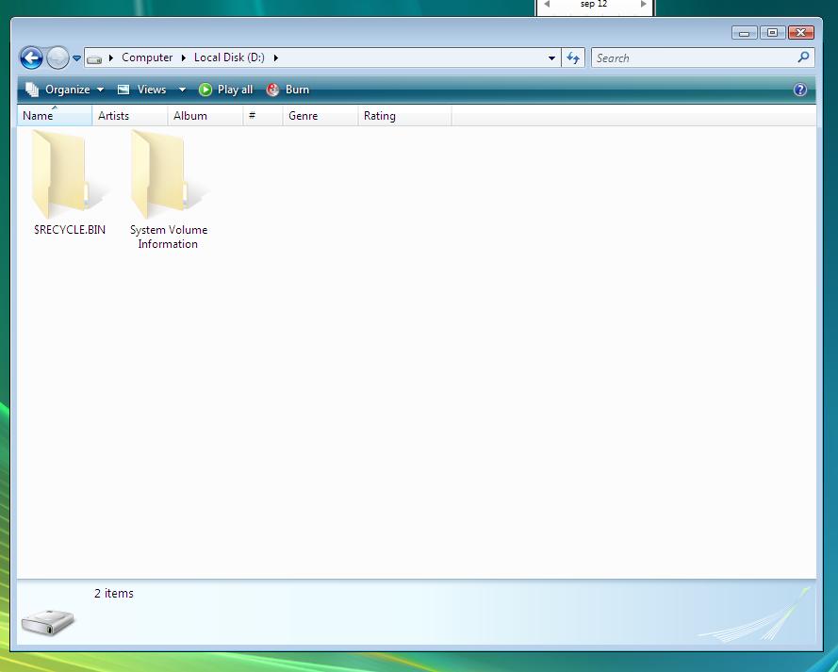Open Help via the question mark icon
The image size is (838, 672).
800,90
